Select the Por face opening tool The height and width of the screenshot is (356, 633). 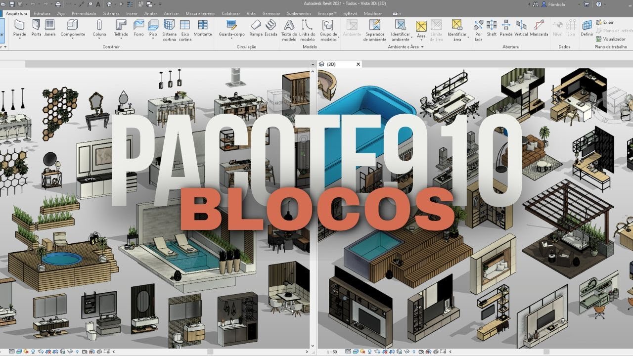point(478,31)
